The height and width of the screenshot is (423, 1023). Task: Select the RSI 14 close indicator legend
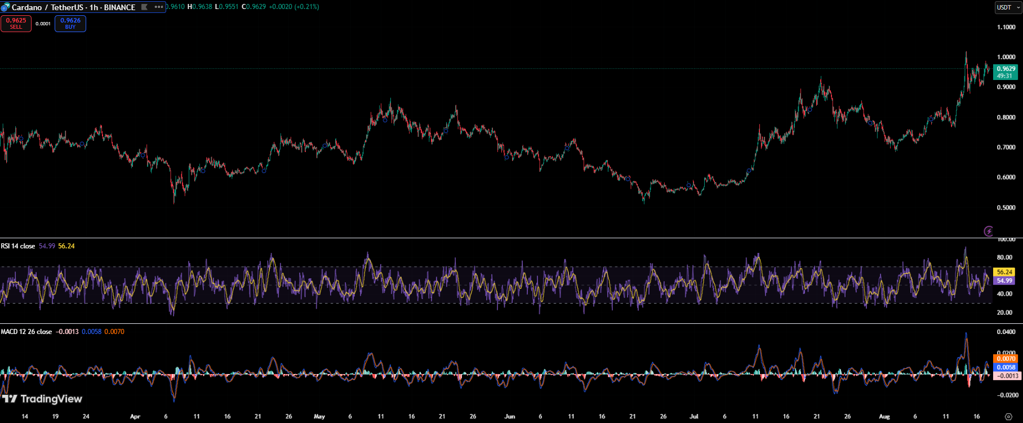pos(18,246)
